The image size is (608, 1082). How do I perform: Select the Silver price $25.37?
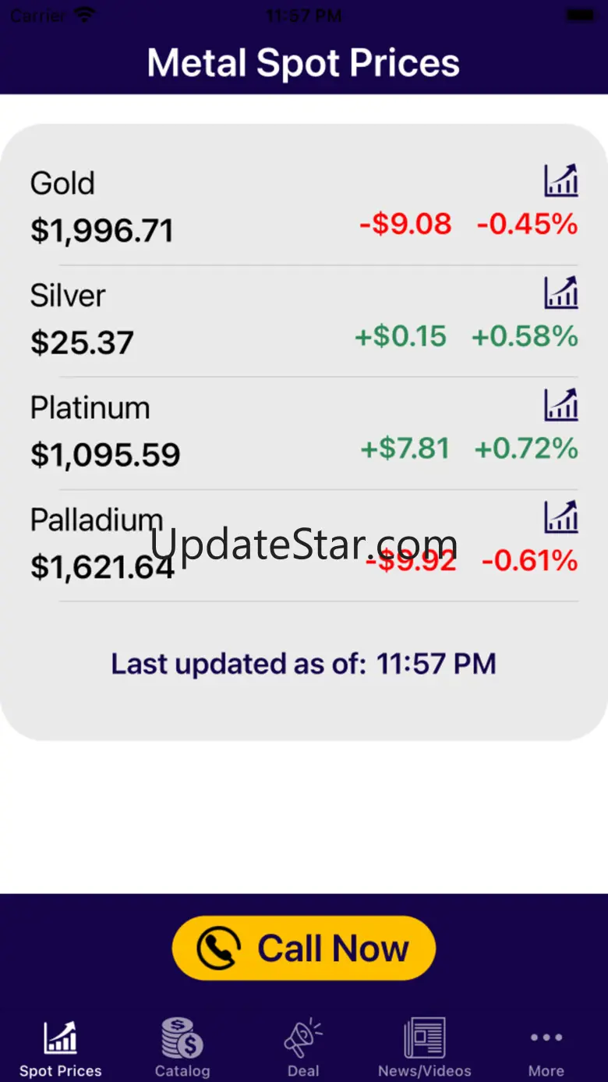click(82, 343)
